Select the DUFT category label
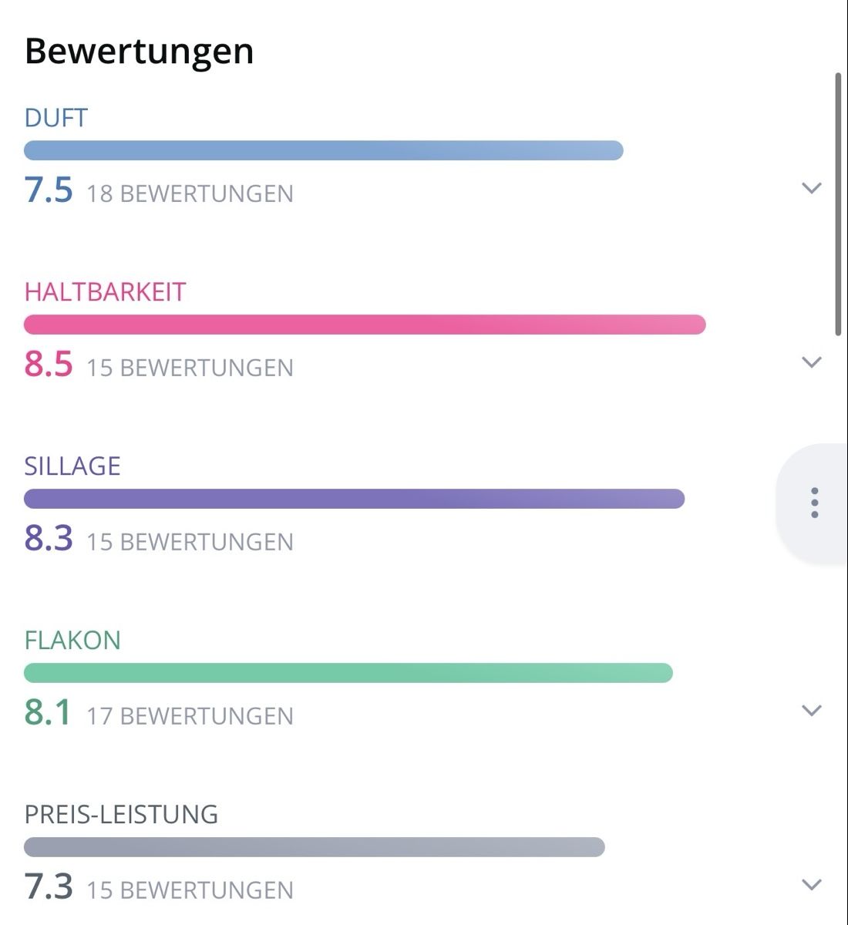 coord(56,118)
